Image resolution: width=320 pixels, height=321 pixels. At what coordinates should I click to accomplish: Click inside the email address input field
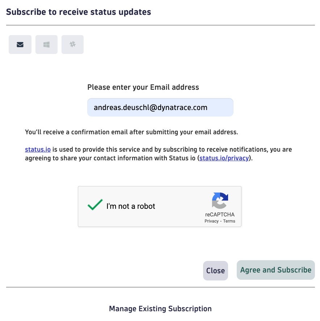(160, 107)
